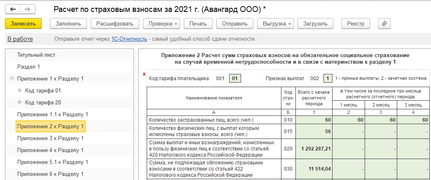431x180 pixels.
Task: Open the 1С-Отчетность link
Action: pyautogui.click(x=129, y=39)
